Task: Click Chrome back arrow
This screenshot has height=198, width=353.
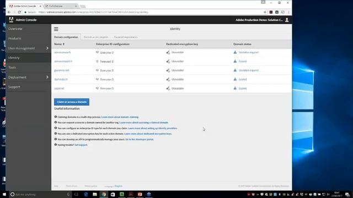Action: (9, 12)
